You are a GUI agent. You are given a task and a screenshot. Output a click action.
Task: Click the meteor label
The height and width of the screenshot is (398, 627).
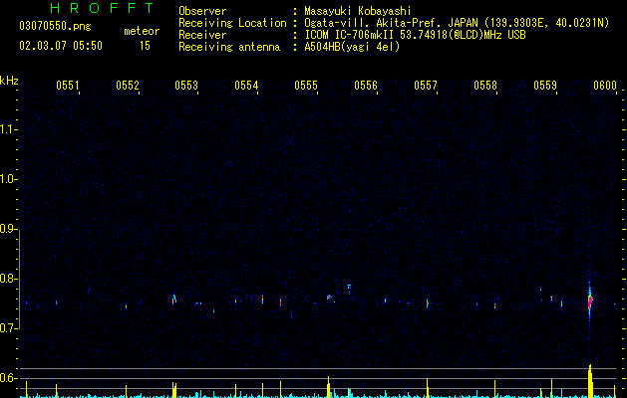142,31
